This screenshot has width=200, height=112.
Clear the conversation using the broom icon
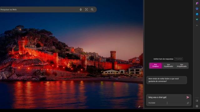click(188, 103)
